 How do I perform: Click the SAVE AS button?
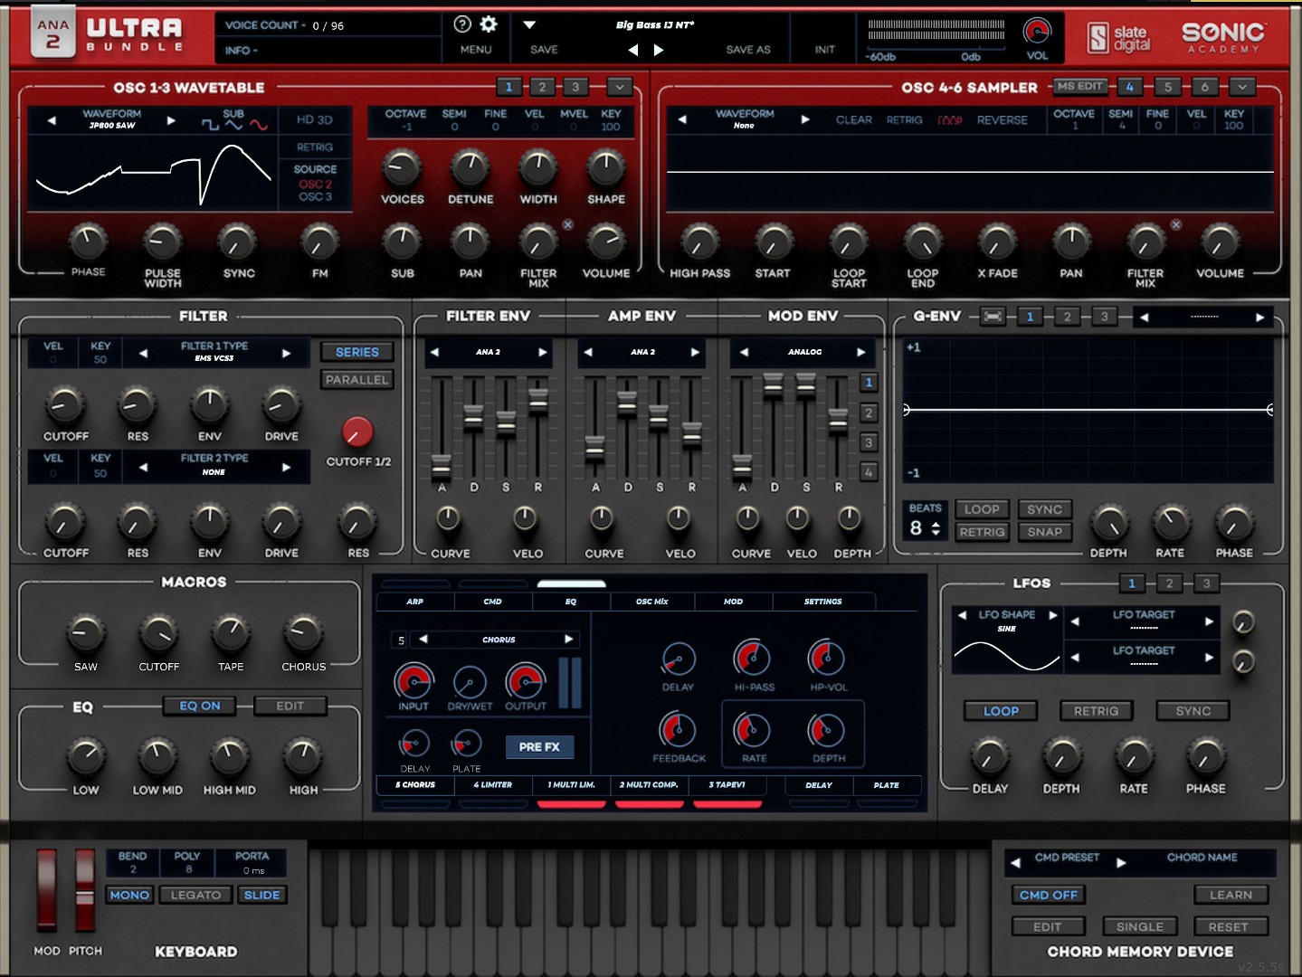747,50
